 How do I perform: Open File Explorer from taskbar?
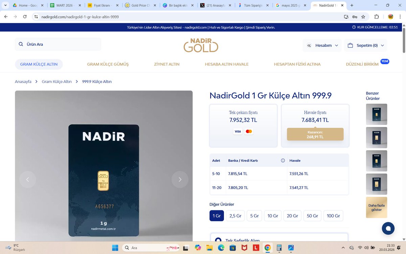click(x=209, y=248)
